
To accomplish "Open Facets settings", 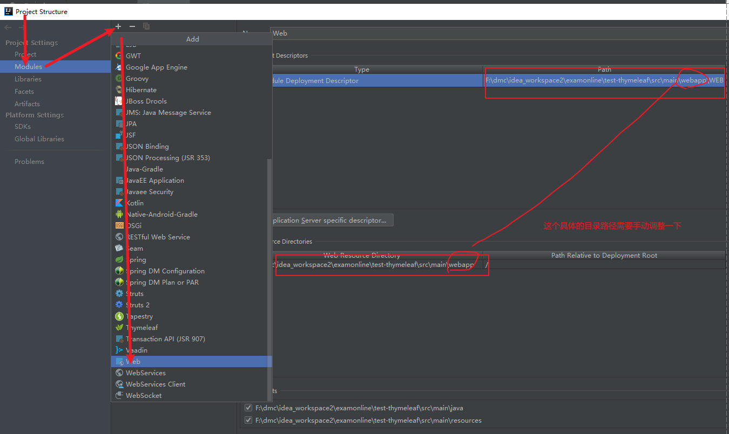I will [24, 91].
